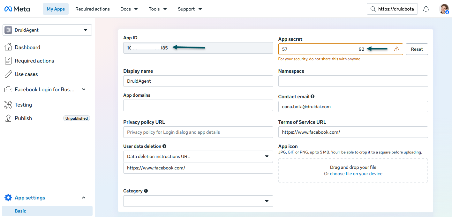Click the search magnifier icon

click(x=373, y=9)
